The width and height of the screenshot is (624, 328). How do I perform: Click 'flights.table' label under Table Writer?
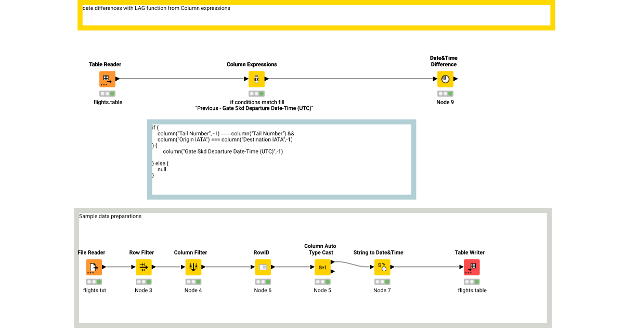(472, 290)
